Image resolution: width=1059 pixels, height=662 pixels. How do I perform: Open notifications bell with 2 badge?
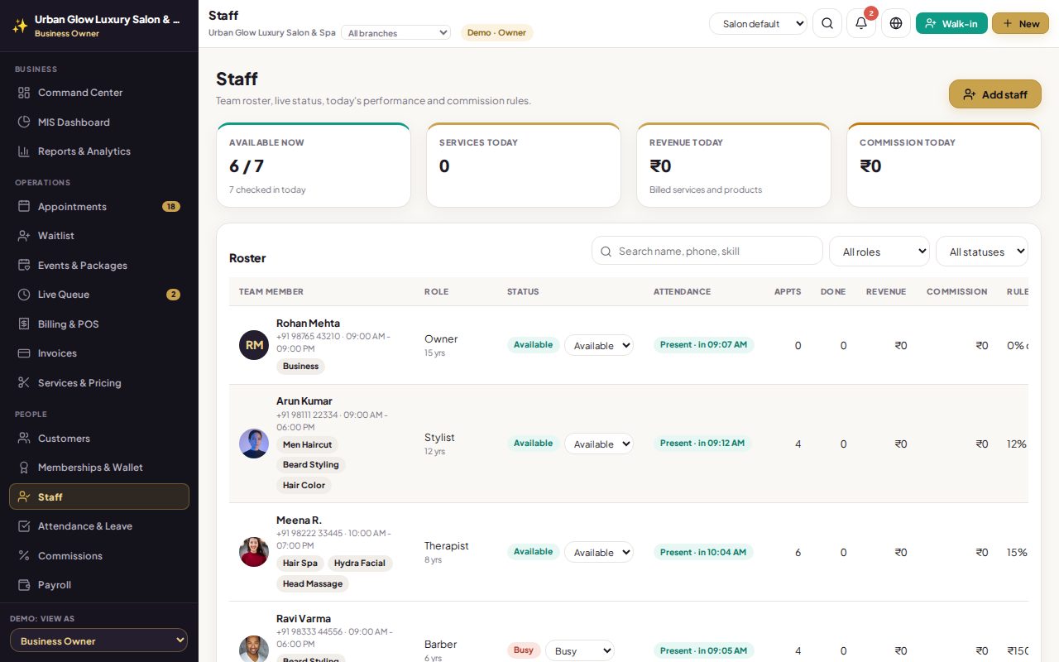pos(861,23)
